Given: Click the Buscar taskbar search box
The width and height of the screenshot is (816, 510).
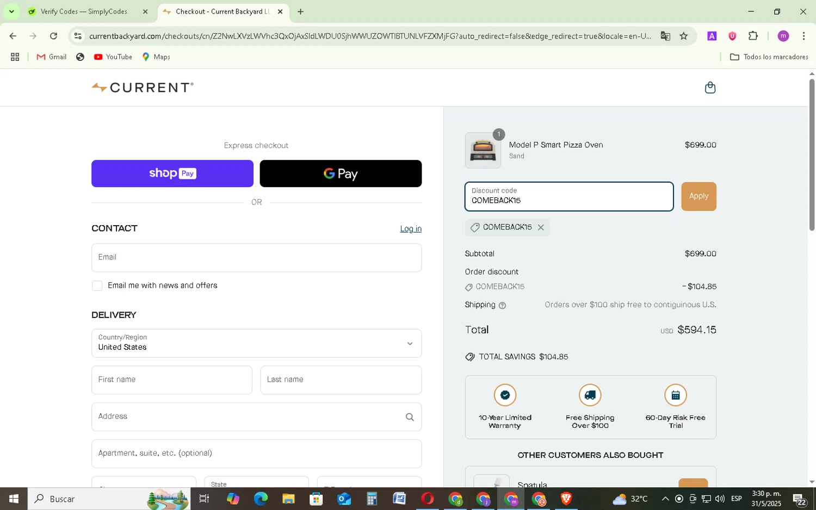Looking at the screenshot, I should [x=109, y=499].
